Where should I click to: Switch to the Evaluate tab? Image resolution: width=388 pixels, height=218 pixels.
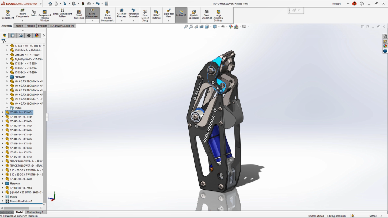point(42,26)
